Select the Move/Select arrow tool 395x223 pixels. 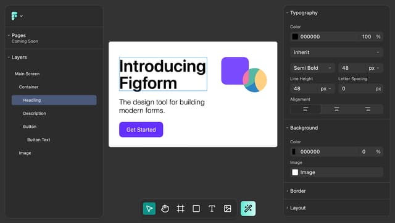point(149,209)
